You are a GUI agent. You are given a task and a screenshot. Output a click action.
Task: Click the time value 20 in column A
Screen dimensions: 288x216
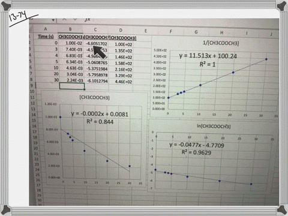[56, 74]
